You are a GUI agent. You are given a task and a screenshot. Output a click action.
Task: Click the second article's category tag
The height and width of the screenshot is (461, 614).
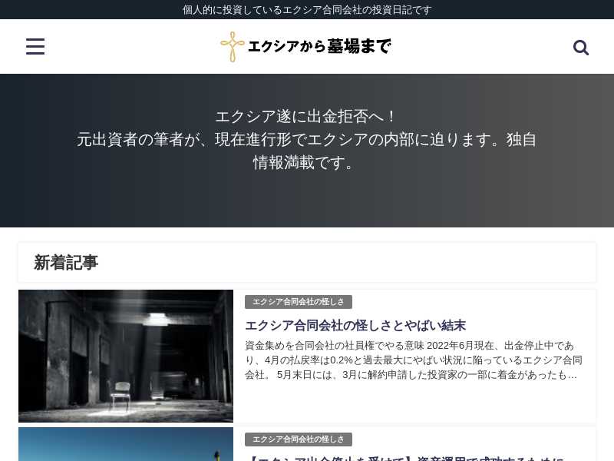(x=299, y=439)
